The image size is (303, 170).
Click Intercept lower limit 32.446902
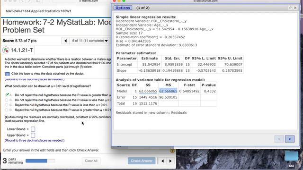click(207, 65)
